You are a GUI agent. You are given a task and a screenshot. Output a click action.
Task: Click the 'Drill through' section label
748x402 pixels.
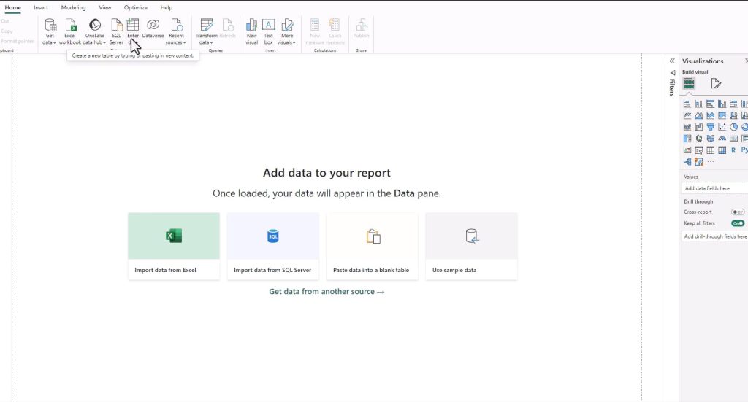coord(698,201)
